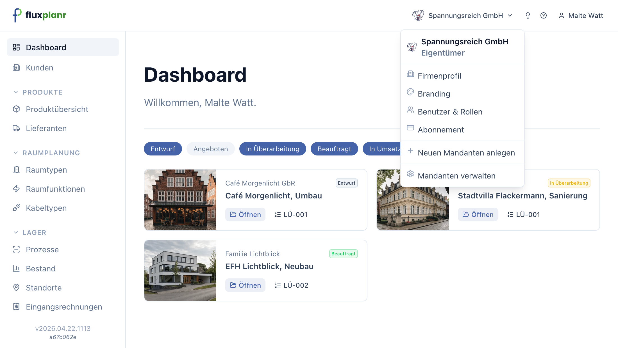Open the Malte Watt user menu
Viewport: 618px width, 348px height.
tap(581, 15)
